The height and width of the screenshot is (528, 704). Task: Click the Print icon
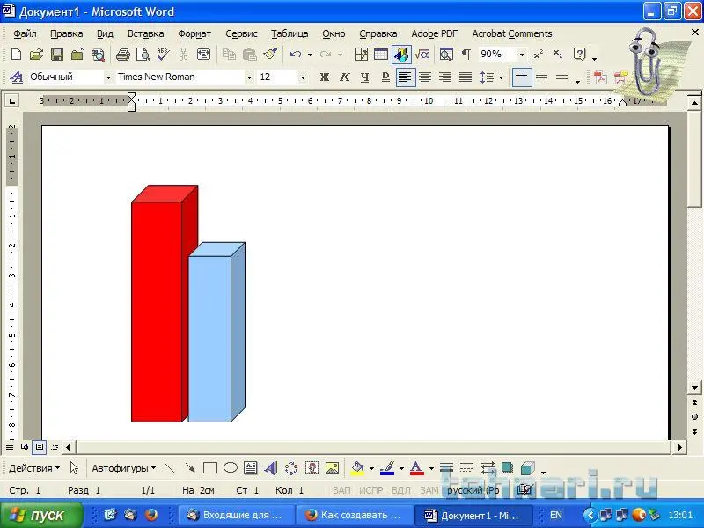122,55
